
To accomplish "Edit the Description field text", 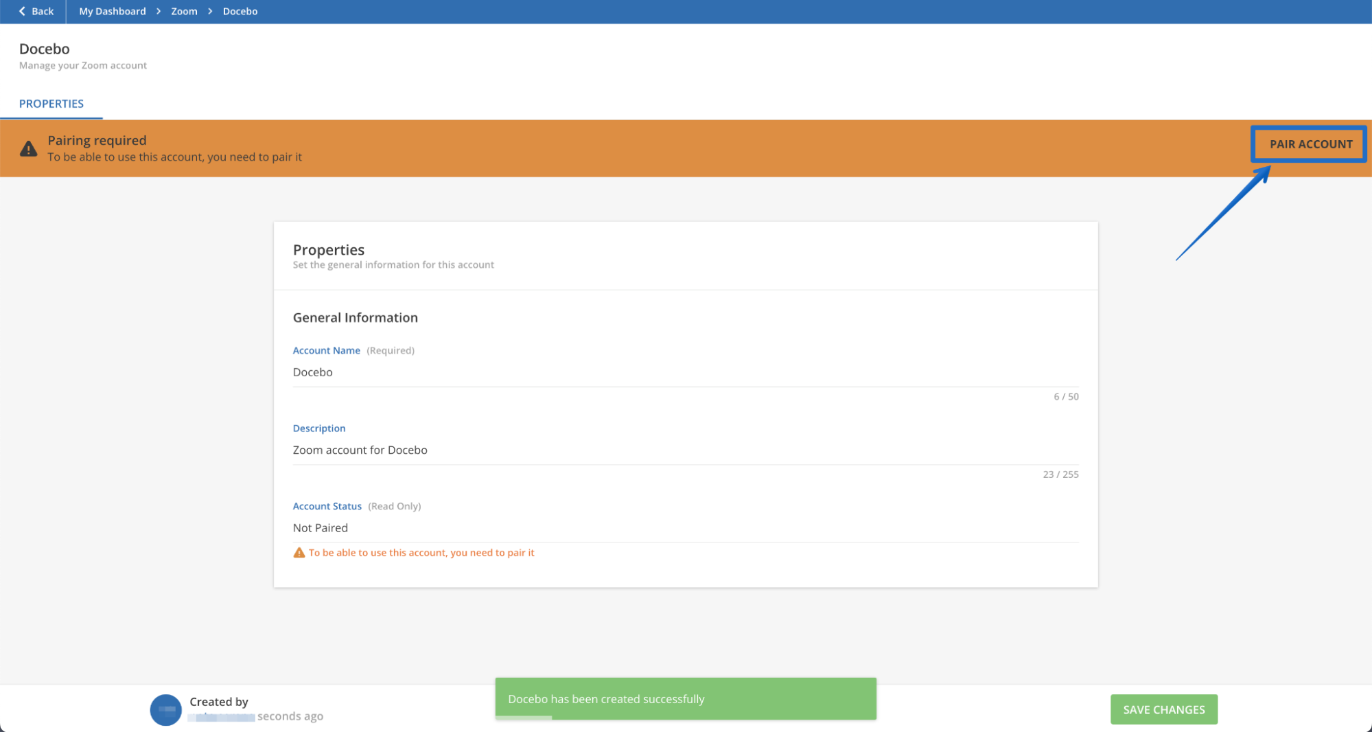I will 686,450.
